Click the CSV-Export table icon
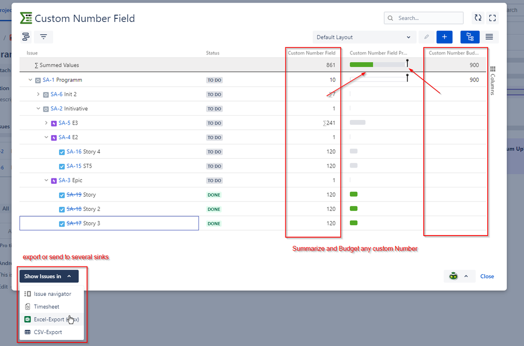Screen dimensions: 524x346 coord(28,332)
